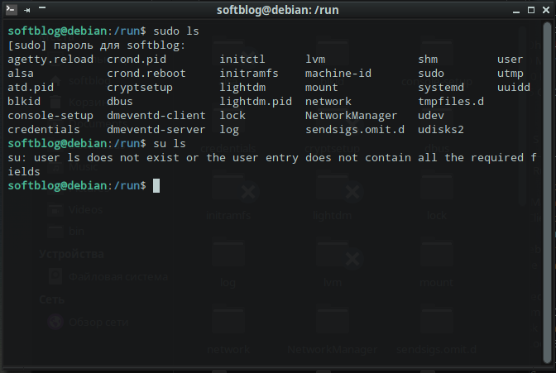Screen dimensions: 556x373
Task: Click 'machine-id' in the terminal listing
Action: [x=338, y=74]
